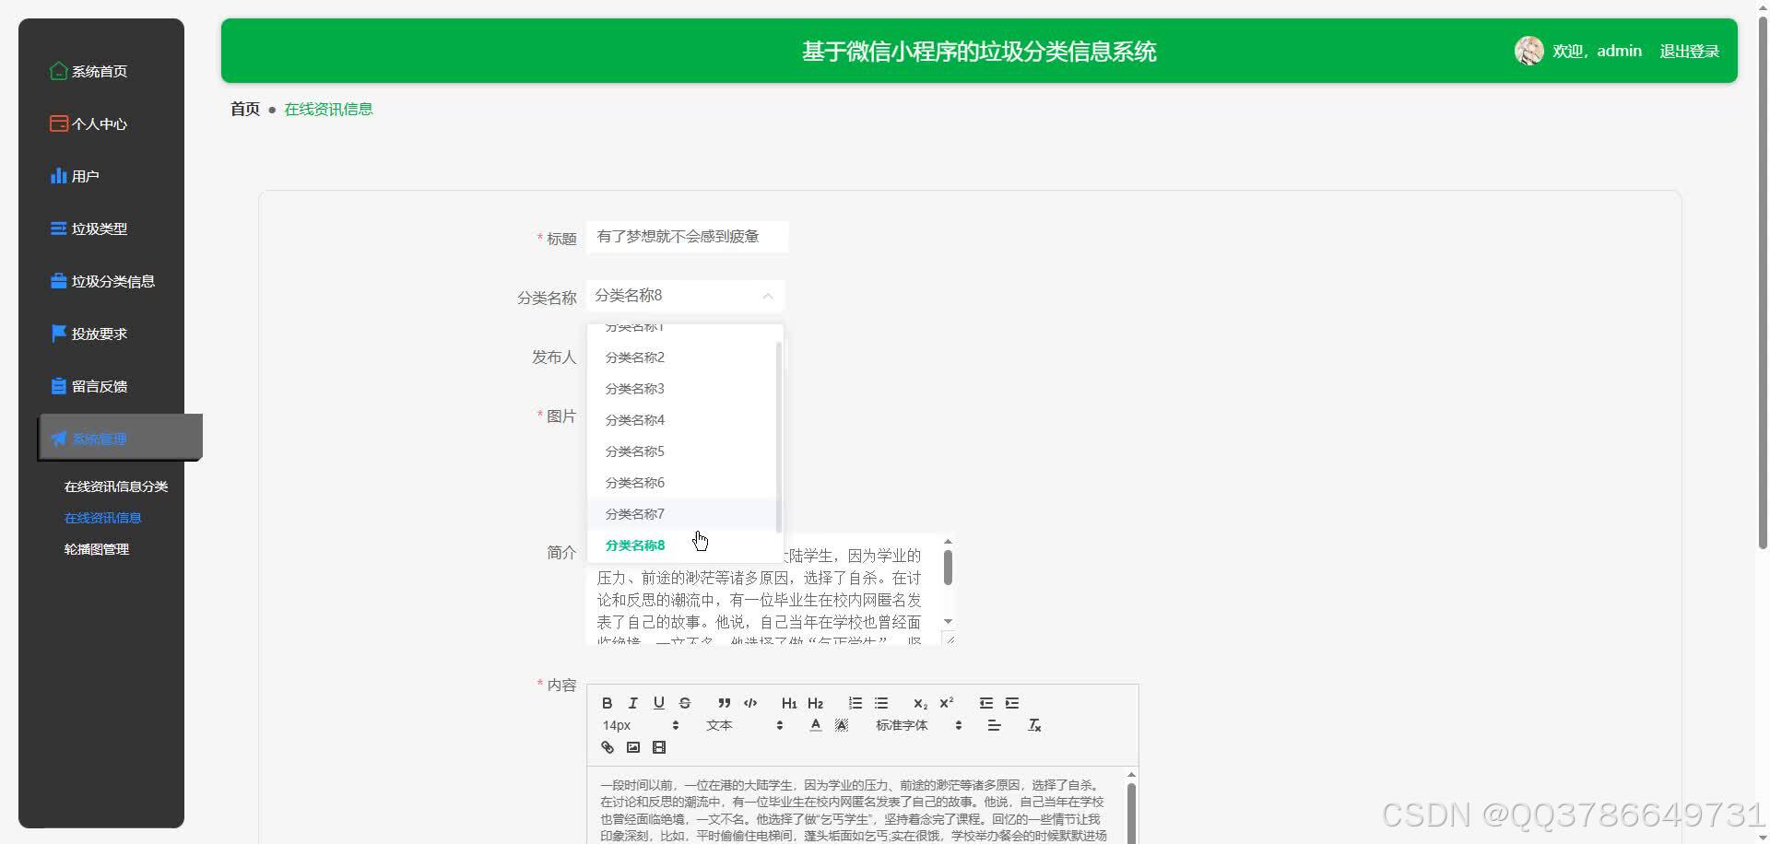Click the strikethrough icon in the editor toolbar

pos(684,702)
